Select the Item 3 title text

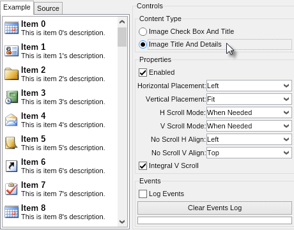coord(33,93)
